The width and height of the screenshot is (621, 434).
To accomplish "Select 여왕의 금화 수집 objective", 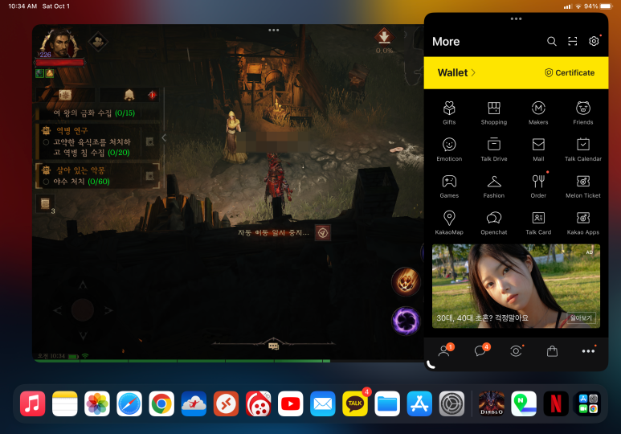I will pyautogui.click(x=94, y=113).
